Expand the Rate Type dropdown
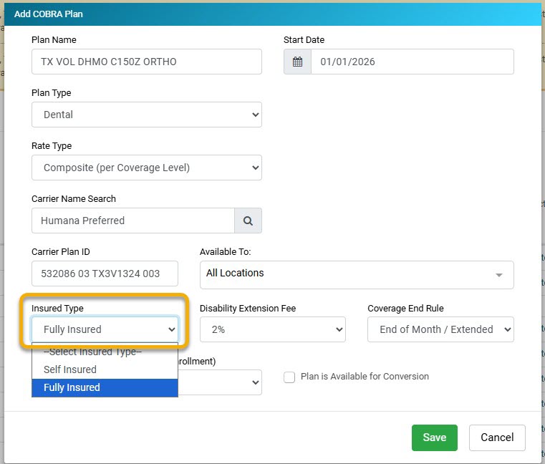 (146, 168)
